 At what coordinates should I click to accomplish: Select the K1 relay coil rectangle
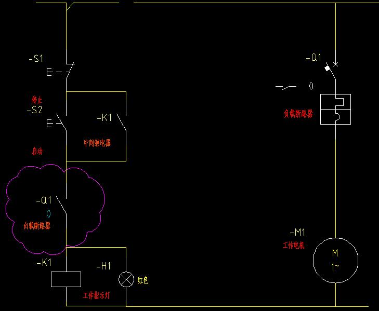tap(66, 279)
